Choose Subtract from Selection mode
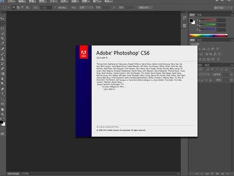 coord(23,7)
